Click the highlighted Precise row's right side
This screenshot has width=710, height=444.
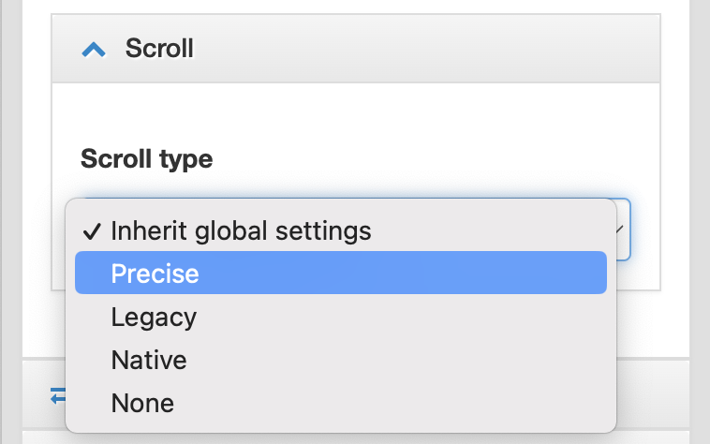pyautogui.click(x=525, y=274)
